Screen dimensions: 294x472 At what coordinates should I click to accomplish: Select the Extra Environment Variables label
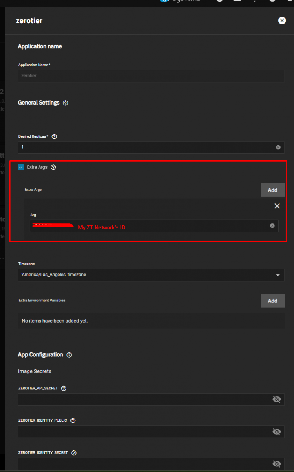[x=42, y=300]
